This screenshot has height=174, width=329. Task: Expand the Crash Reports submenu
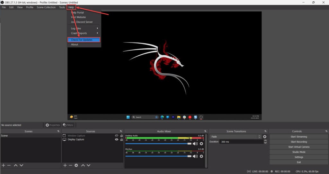[84, 33]
